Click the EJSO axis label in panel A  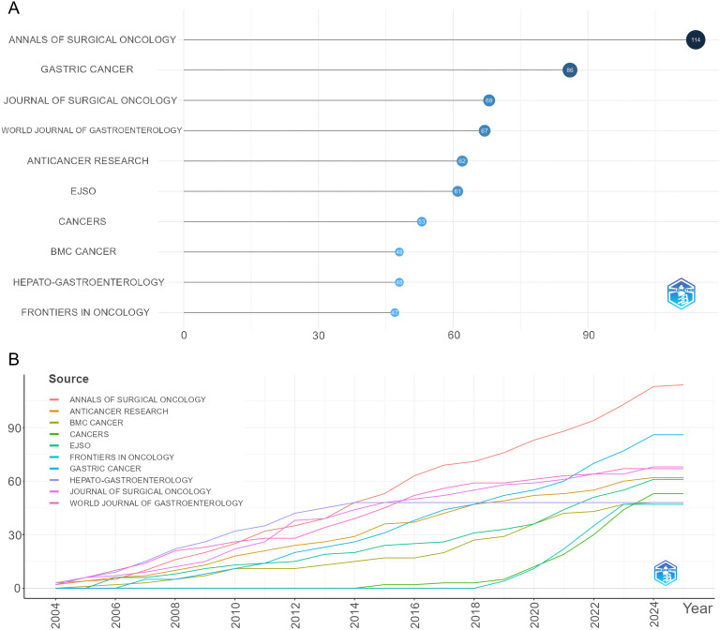pos(83,191)
